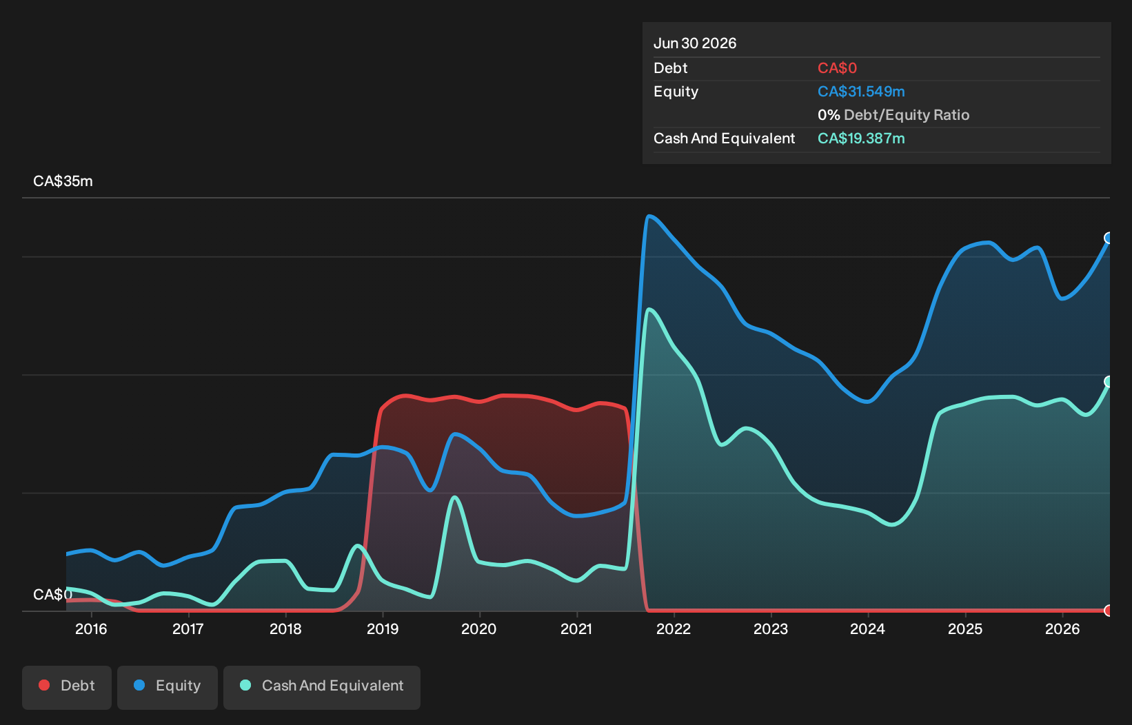Image resolution: width=1132 pixels, height=725 pixels.
Task: Click the 2023 x-axis label
Action: (x=771, y=629)
